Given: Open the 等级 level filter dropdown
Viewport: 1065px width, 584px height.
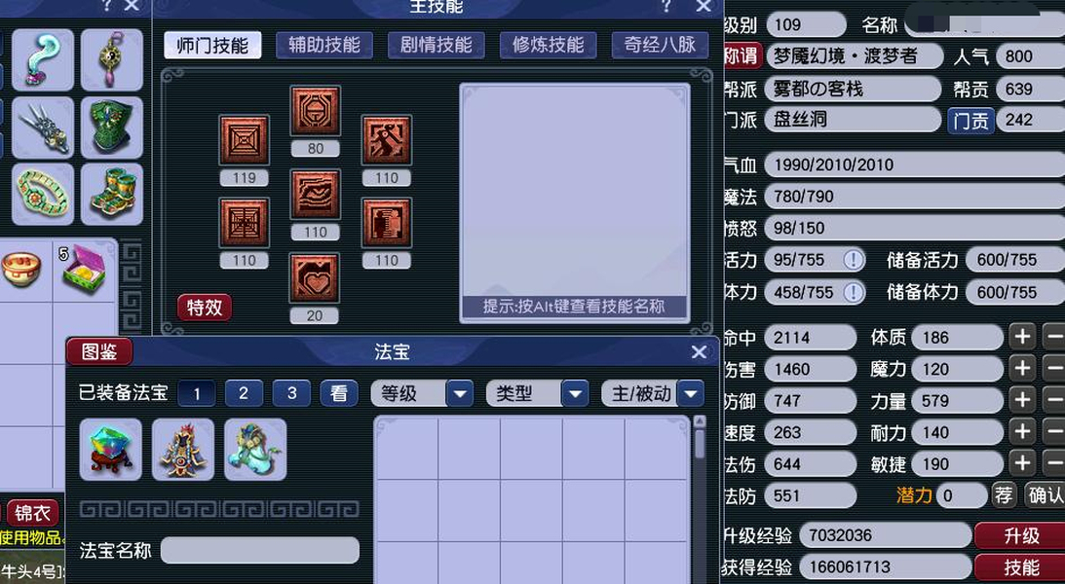Looking at the screenshot, I should click(x=460, y=393).
